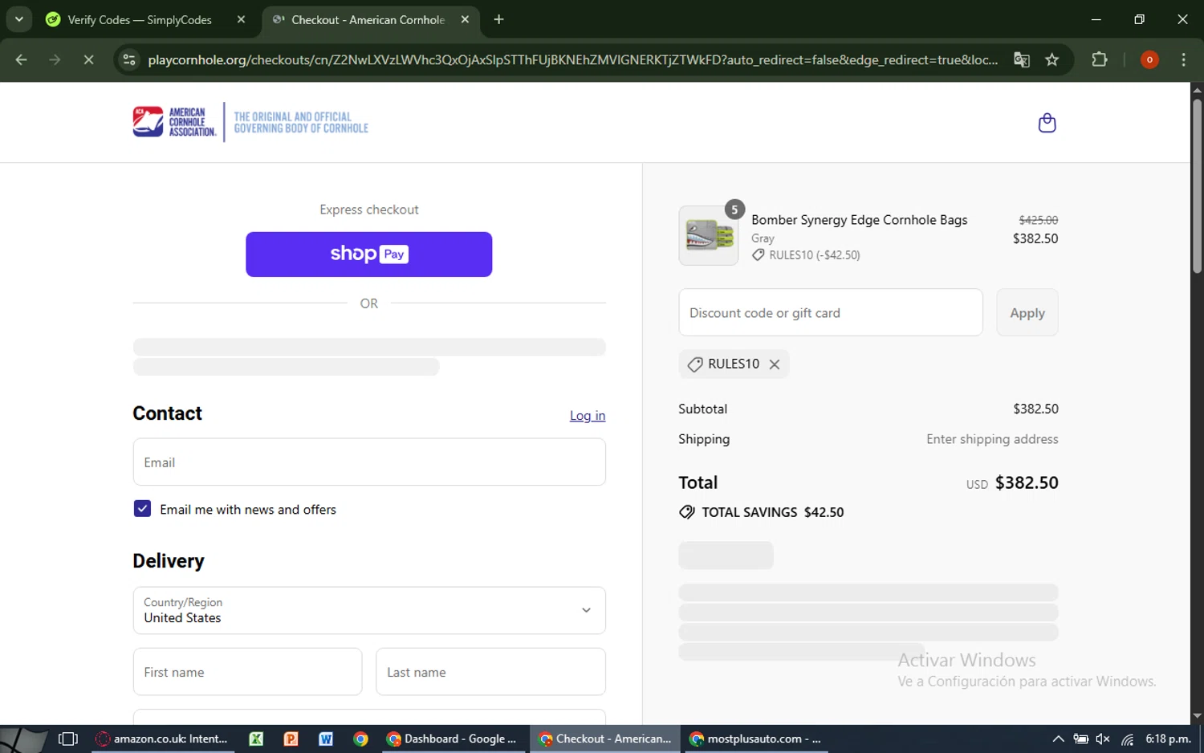The height and width of the screenshot is (753, 1204).
Task: Pay with the Shop Pay button
Action: [368, 254]
